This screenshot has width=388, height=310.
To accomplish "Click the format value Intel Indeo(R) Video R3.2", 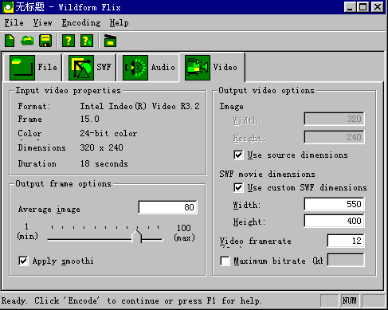I will (139, 106).
